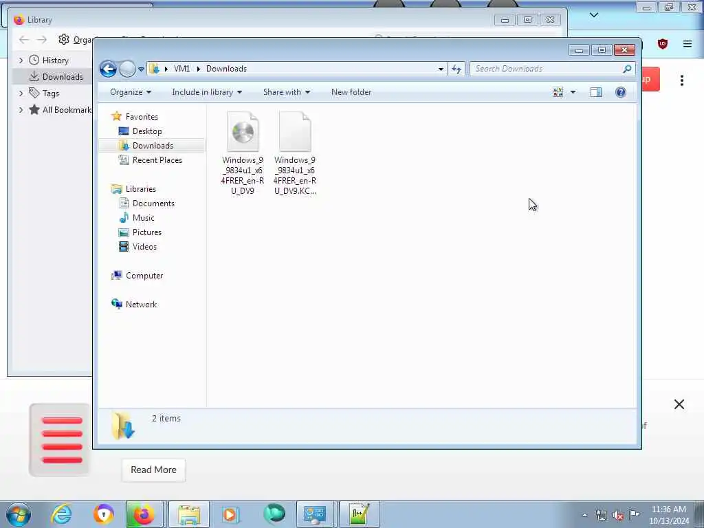Click muted volume tray icon

[x=618, y=516]
